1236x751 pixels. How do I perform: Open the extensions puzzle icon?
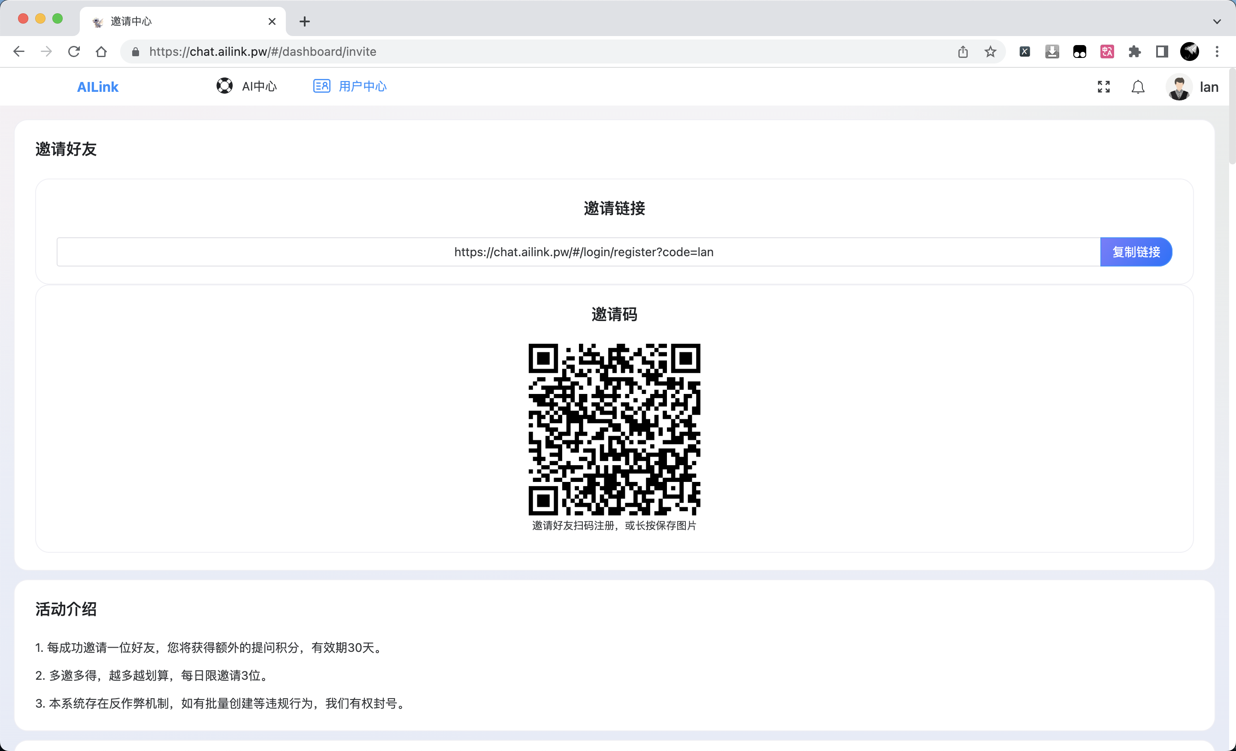pos(1135,51)
